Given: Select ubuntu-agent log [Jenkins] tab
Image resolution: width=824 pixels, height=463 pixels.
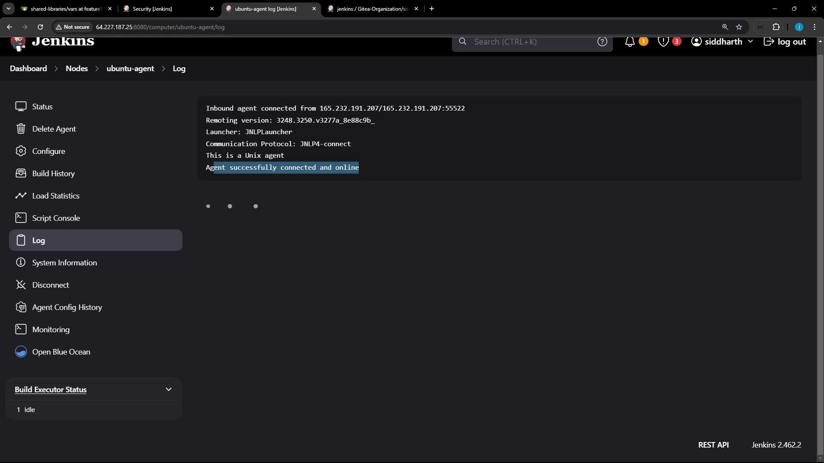Looking at the screenshot, I should tap(271, 9).
